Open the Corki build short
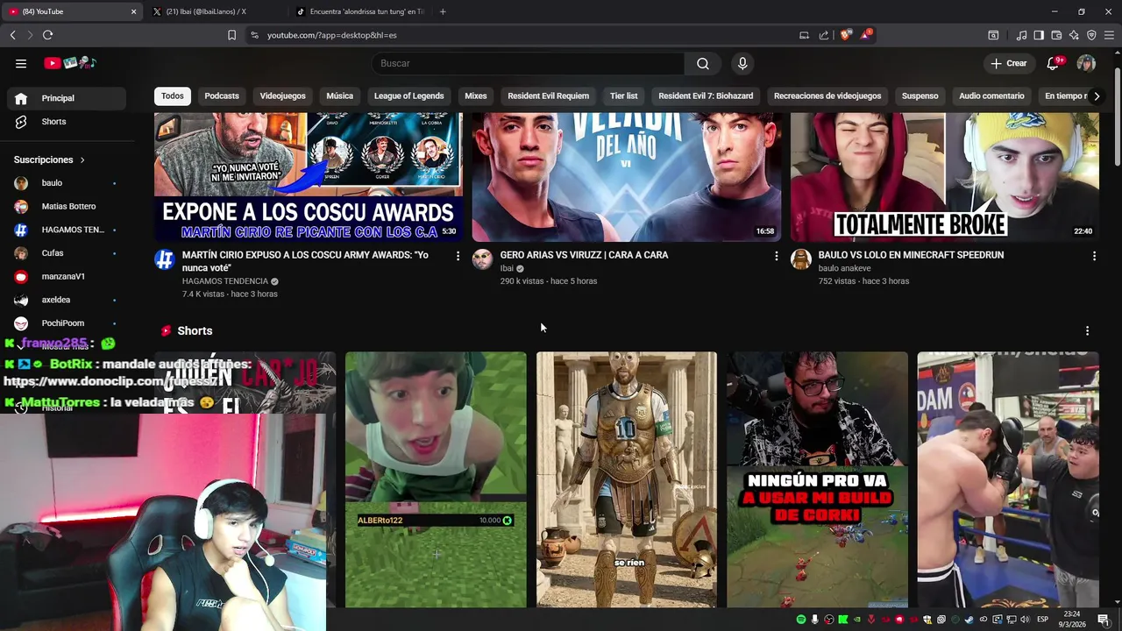Screen dimensions: 1122x631 point(818,479)
